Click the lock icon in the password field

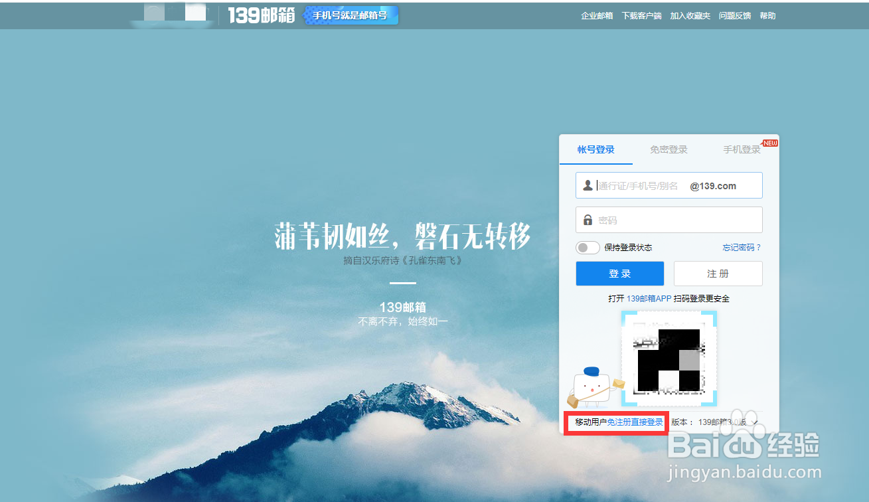587,220
